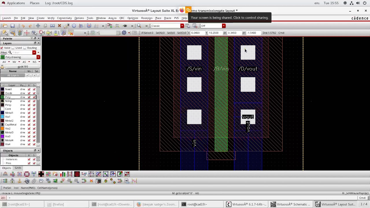Open the Poly drawing layer dropdown
This screenshot has width=370, height=208.
pos(38,57)
